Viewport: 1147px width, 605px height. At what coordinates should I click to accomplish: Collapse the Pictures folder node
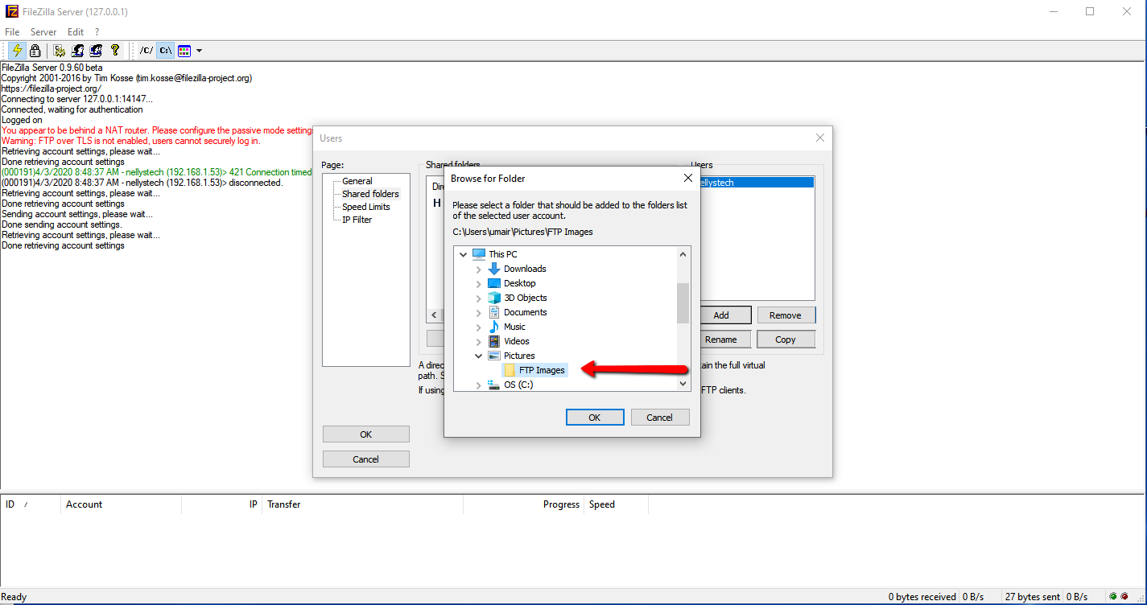pyautogui.click(x=479, y=356)
